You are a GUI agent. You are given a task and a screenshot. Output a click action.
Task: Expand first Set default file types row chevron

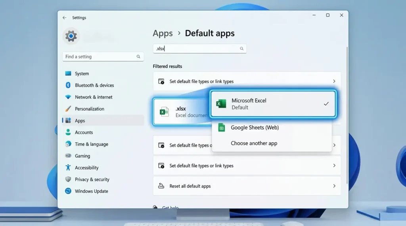click(334, 81)
